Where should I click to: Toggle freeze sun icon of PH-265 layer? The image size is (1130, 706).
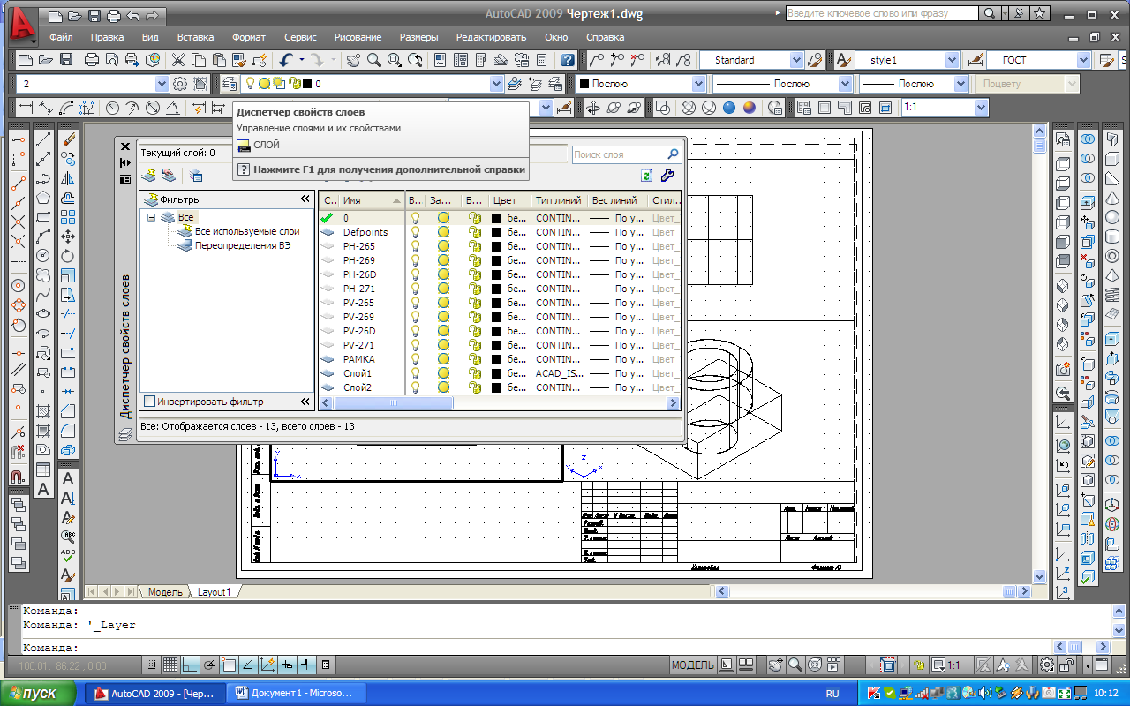click(444, 246)
